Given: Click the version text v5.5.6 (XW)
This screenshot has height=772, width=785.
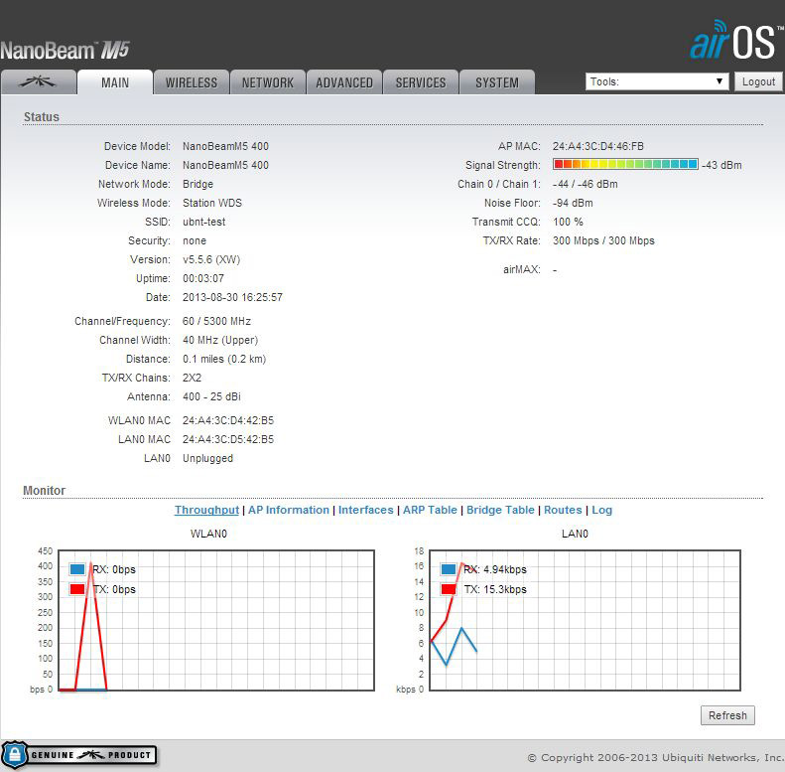Looking at the screenshot, I should coord(211,259).
